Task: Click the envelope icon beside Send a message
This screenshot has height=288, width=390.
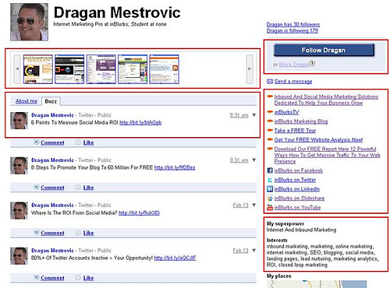Action: [270, 82]
